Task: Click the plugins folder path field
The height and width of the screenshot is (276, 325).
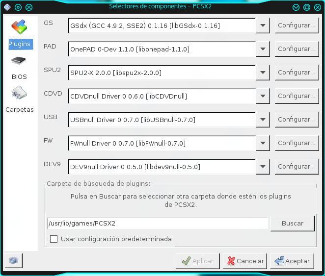Action: click(158, 223)
